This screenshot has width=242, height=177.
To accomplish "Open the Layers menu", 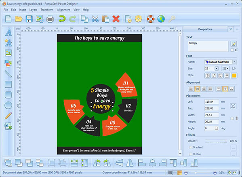I will click(33, 10).
